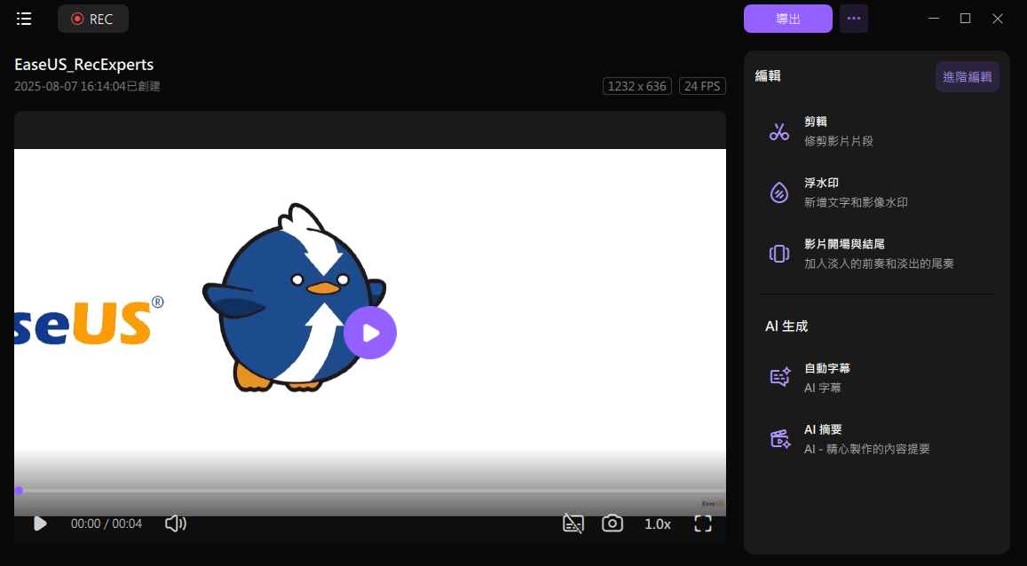
Task: Click the 1232 x 636 resolution badge
Action: 637,86
